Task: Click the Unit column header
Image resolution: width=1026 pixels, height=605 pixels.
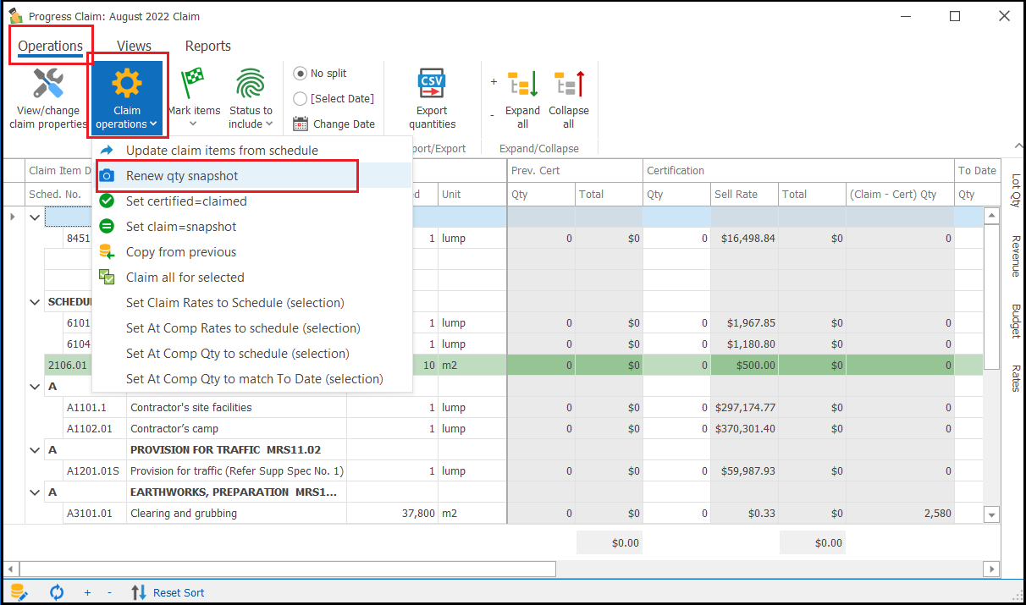Action: (x=471, y=195)
